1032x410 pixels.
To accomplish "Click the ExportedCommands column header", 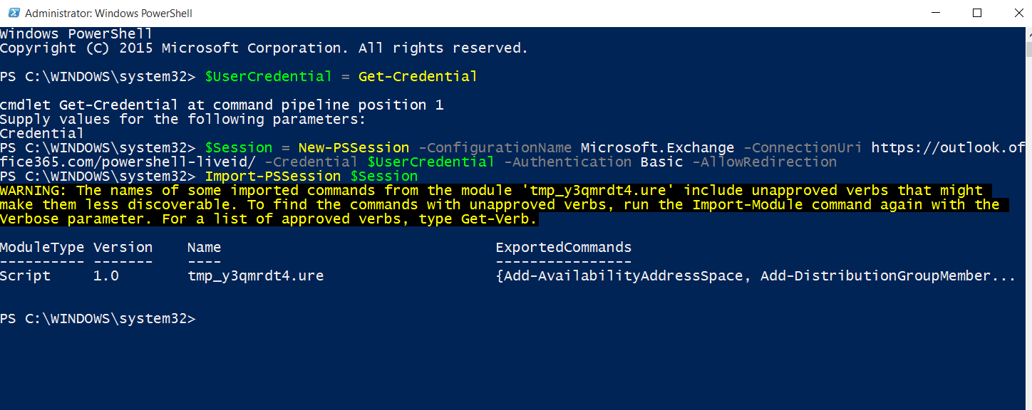I will point(563,247).
